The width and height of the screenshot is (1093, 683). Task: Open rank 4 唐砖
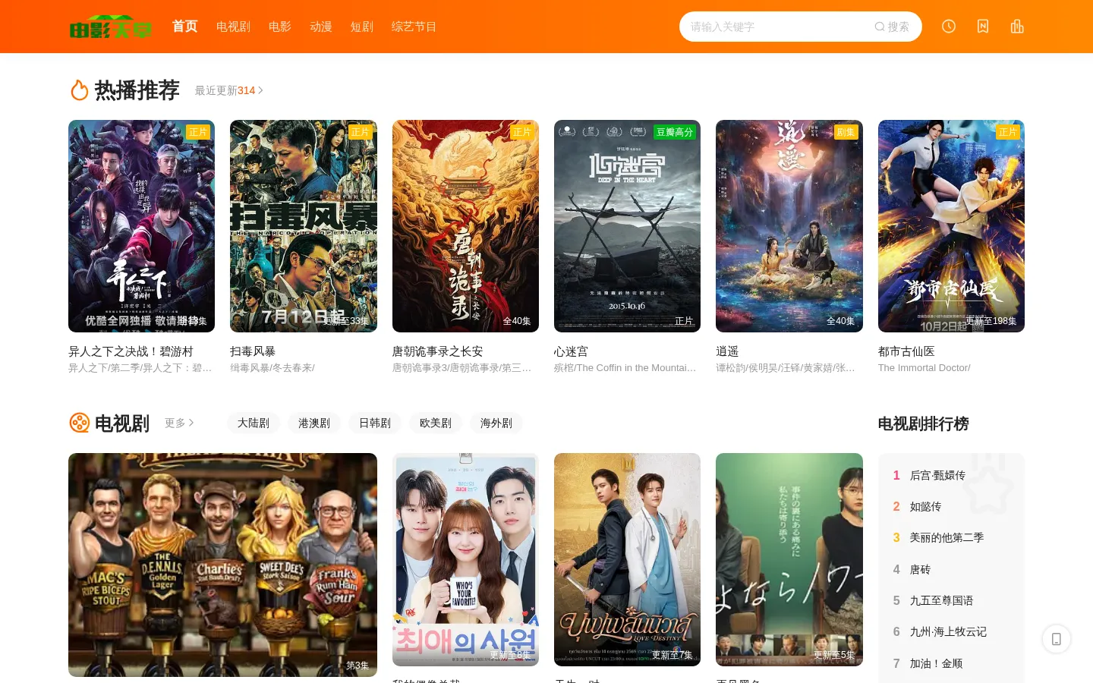[x=920, y=569]
